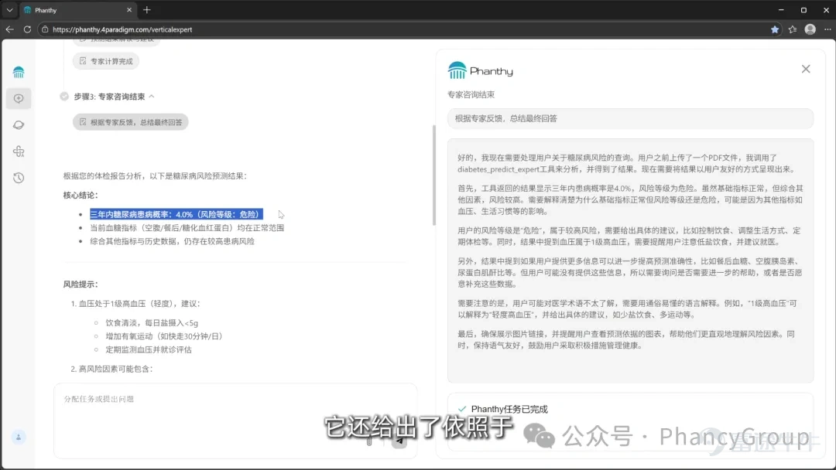836x470 pixels.
Task: Click the 根据专家反馈，总结最终回答 chip
Action: coord(131,122)
